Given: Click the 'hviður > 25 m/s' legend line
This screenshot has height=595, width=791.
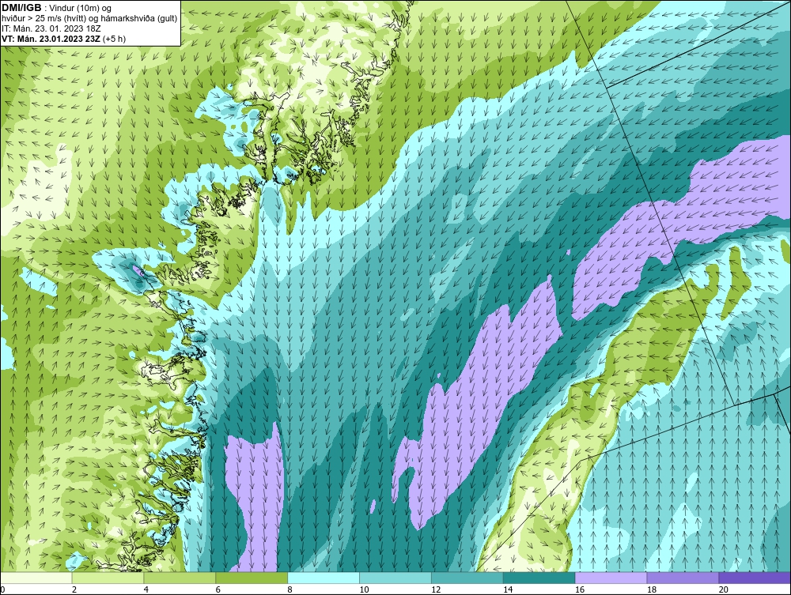Looking at the screenshot, I should click(89, 19).
